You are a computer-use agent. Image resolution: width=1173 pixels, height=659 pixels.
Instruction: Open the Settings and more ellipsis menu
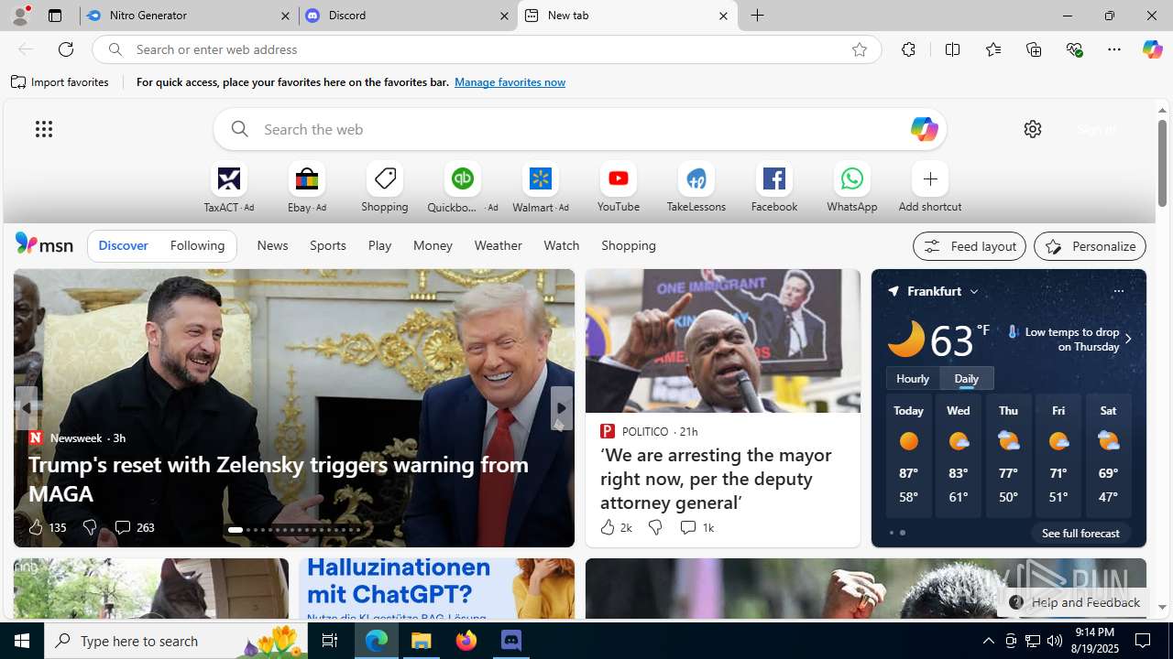point(1114,49)
